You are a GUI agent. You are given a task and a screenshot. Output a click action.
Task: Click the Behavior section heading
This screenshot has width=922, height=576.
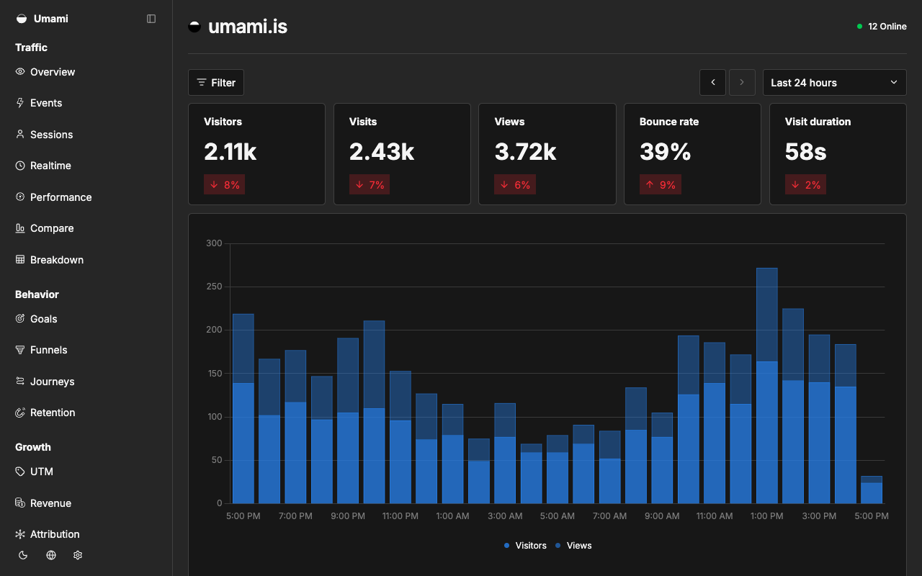37,294
